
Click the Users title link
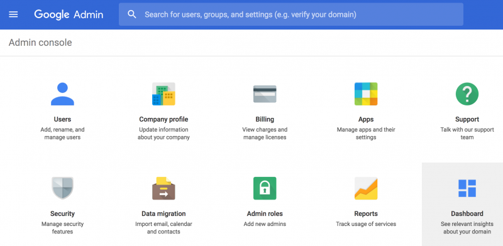click(62, 119)
